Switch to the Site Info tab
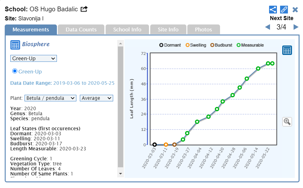 pos(168,30)
